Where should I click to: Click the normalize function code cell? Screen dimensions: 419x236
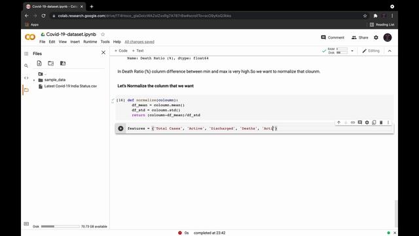coord(254,108)
